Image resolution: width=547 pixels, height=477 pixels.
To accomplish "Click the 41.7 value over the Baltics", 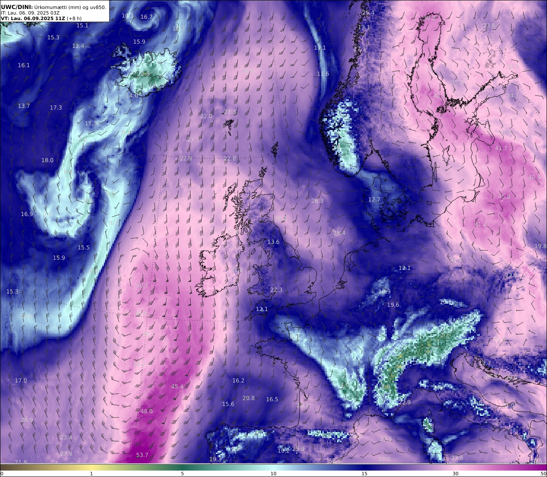I will [501, 148].
